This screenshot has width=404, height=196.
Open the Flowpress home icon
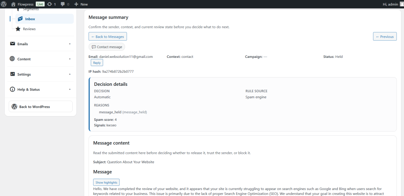(13, 4)
